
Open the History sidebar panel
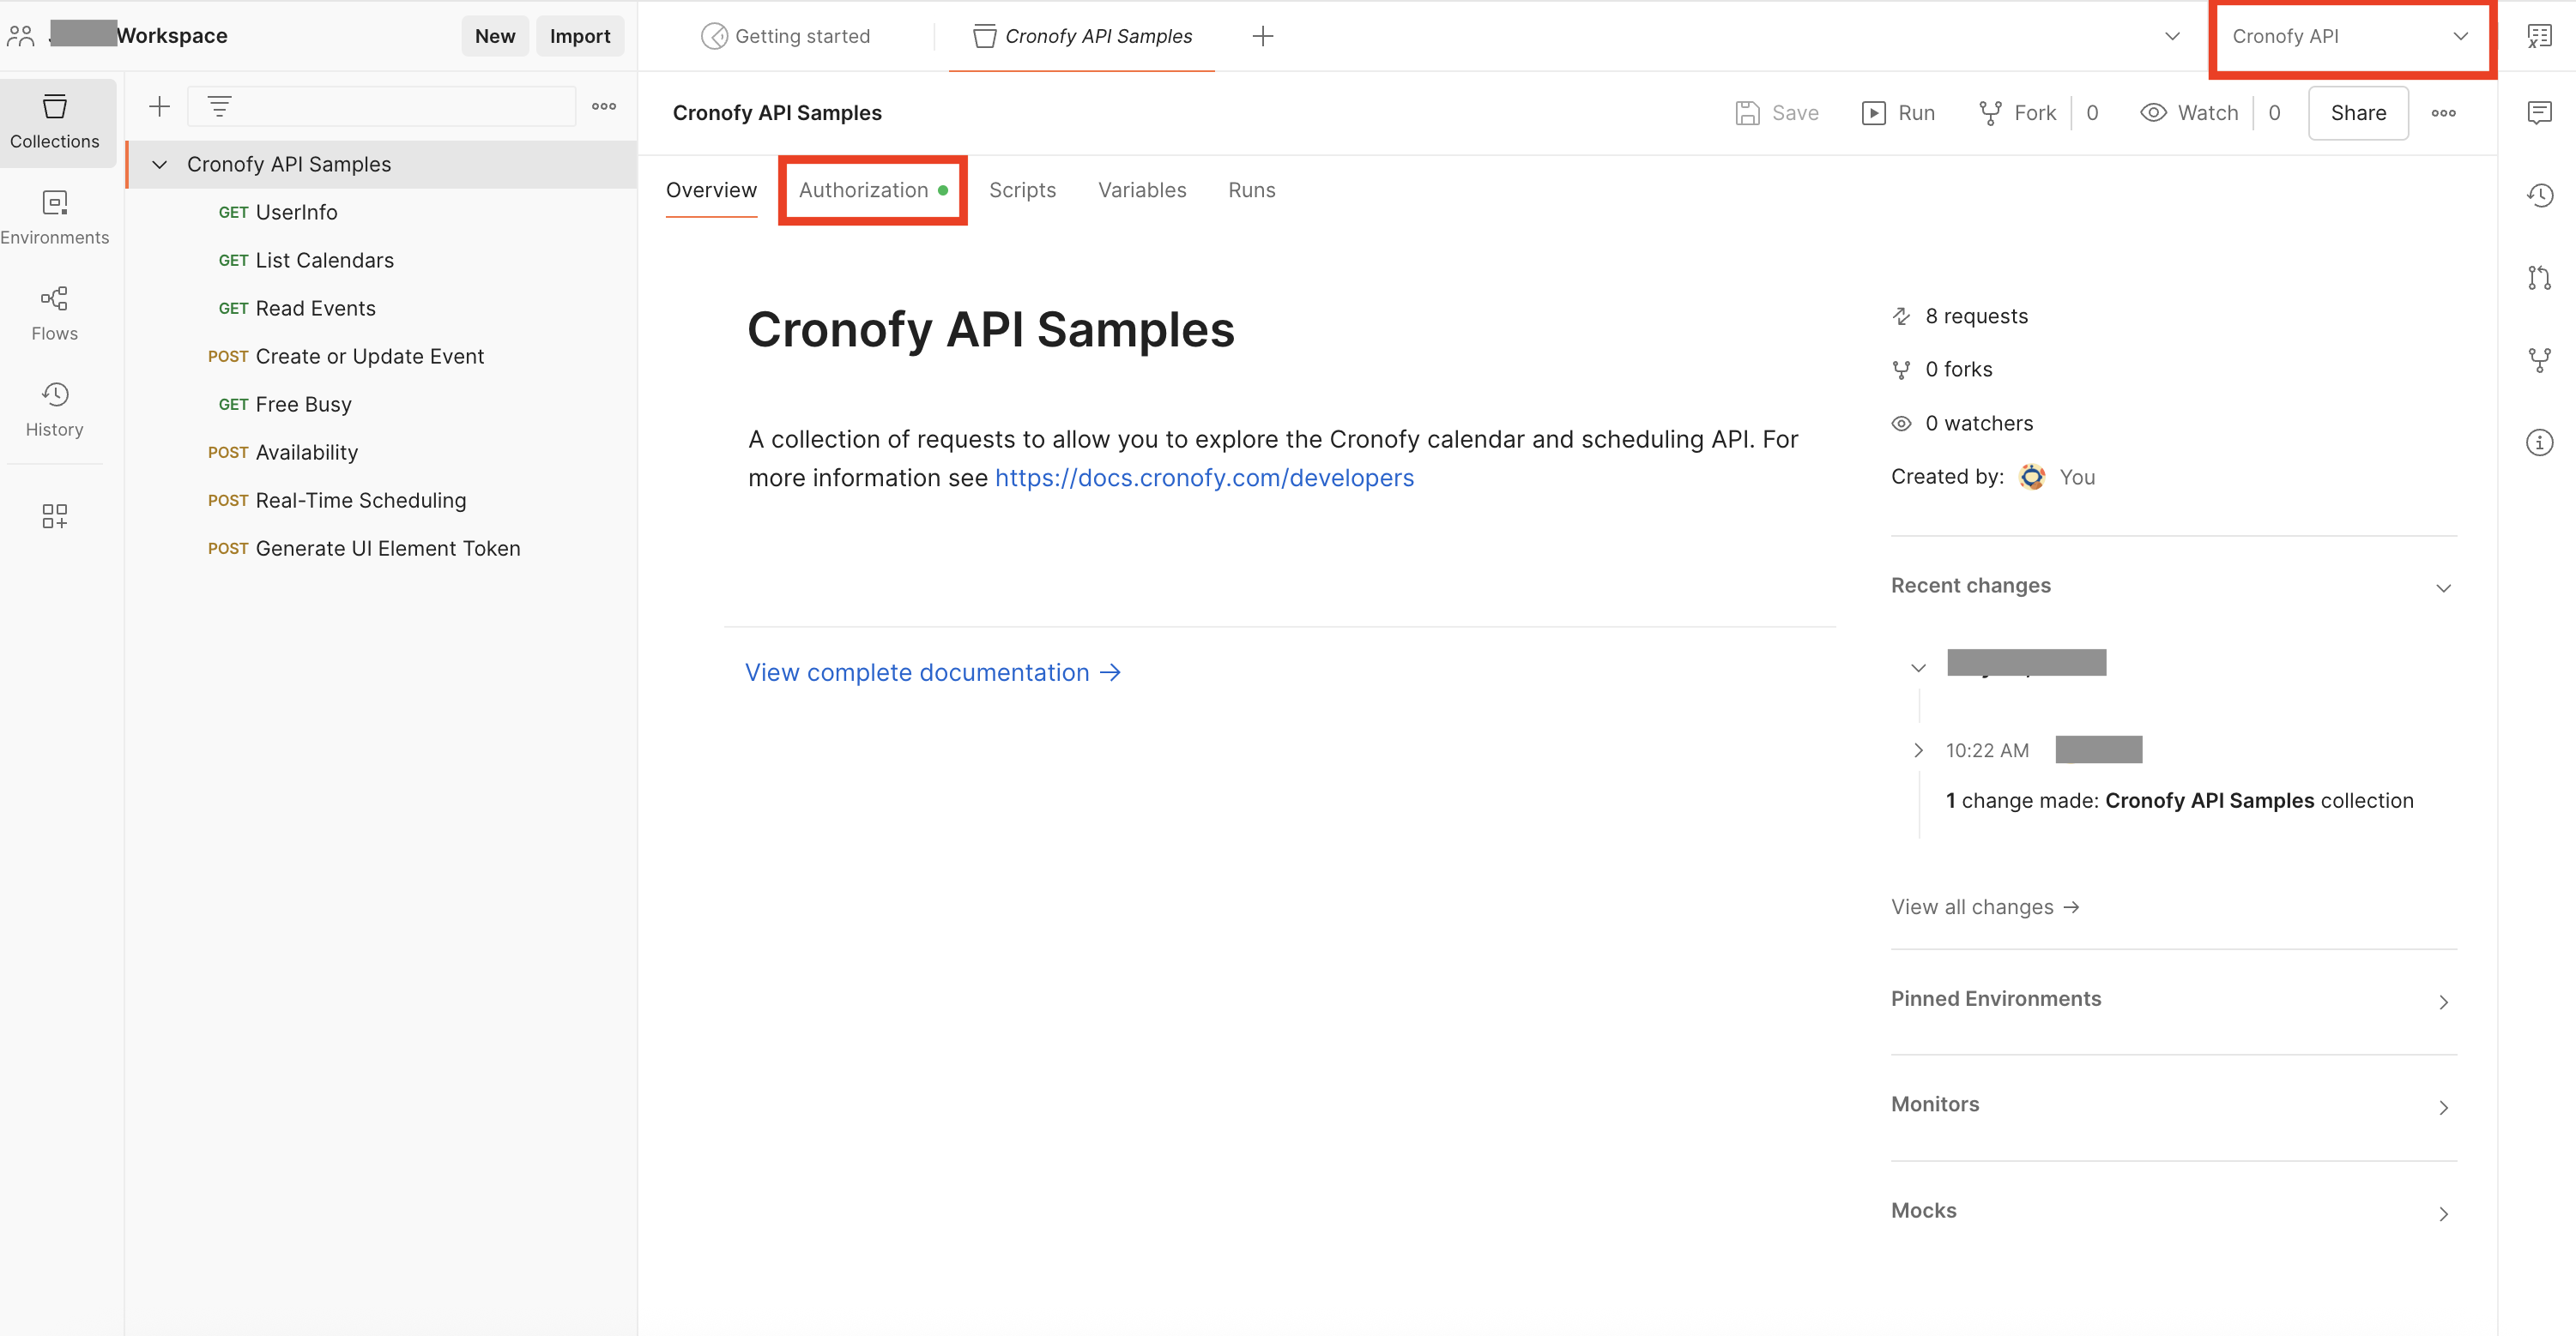pyautogui.click(x=55, y=409)
